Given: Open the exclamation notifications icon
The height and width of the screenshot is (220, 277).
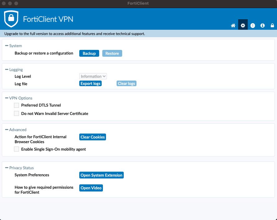Looking at the screenshot, I should click(x=253, y=25).
